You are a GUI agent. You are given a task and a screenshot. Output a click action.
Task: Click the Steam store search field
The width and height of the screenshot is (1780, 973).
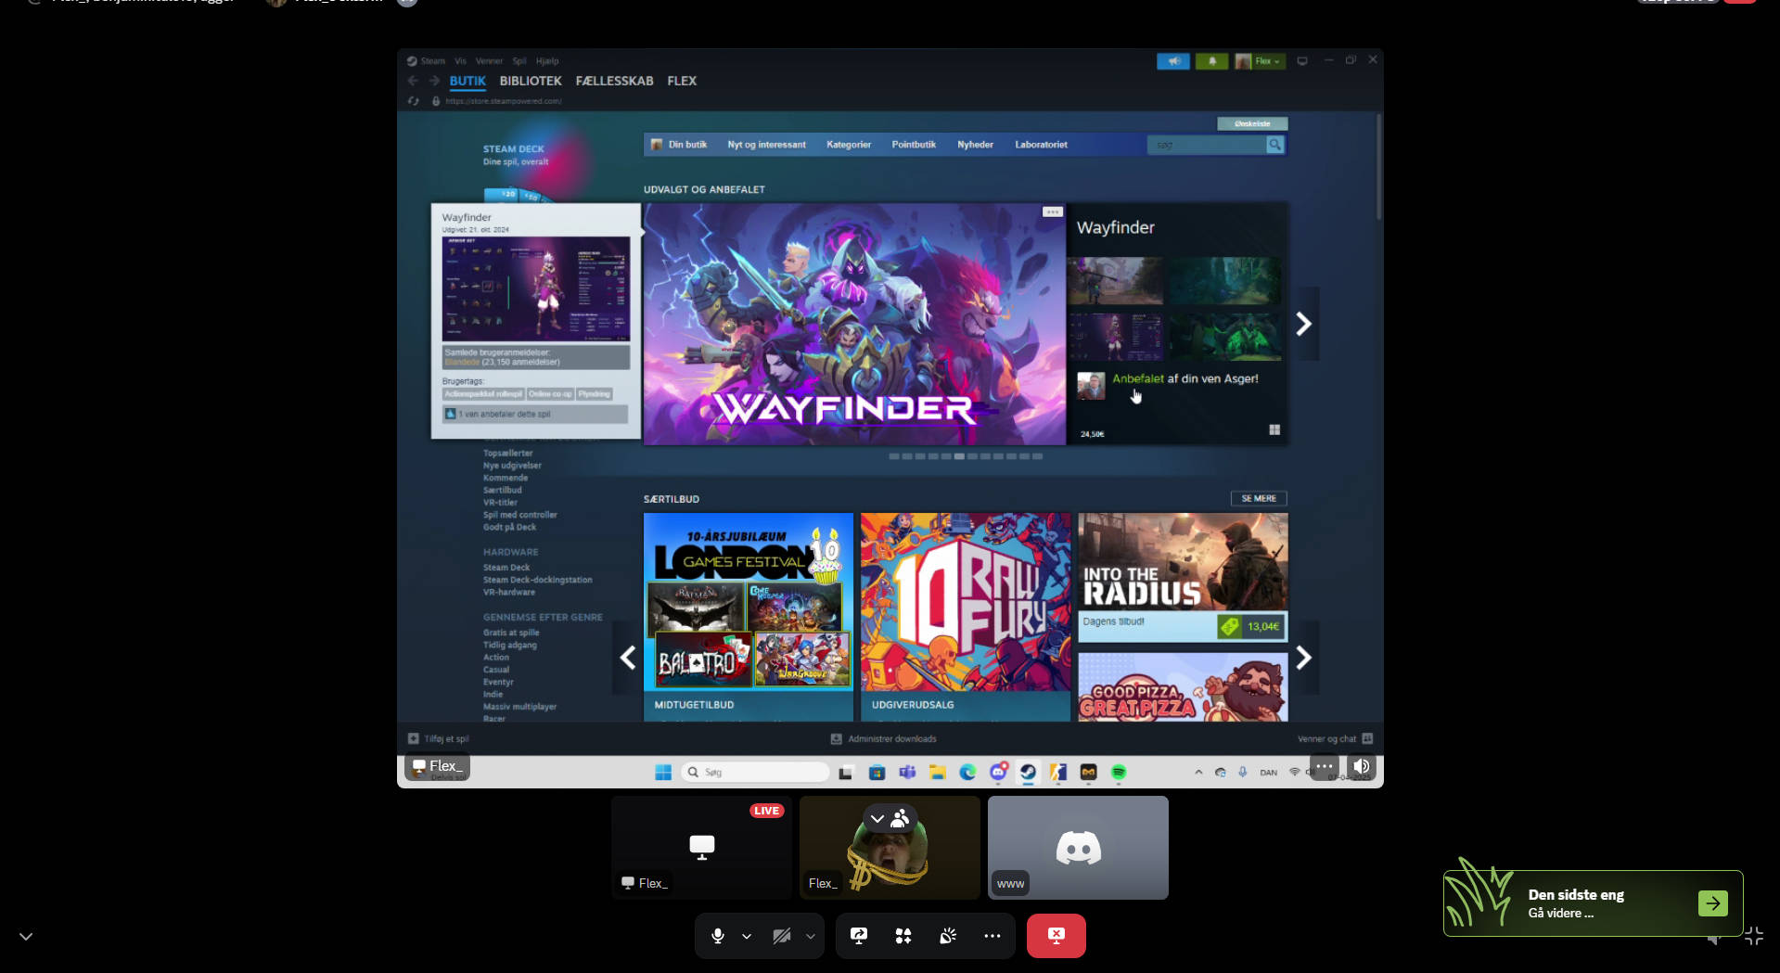1207,145
